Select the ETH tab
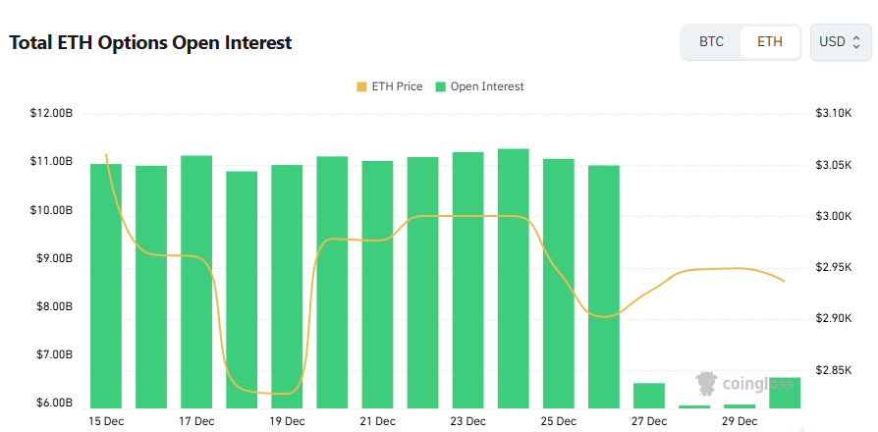The width and height of the screenshot is (878, 432). point(770,42)
